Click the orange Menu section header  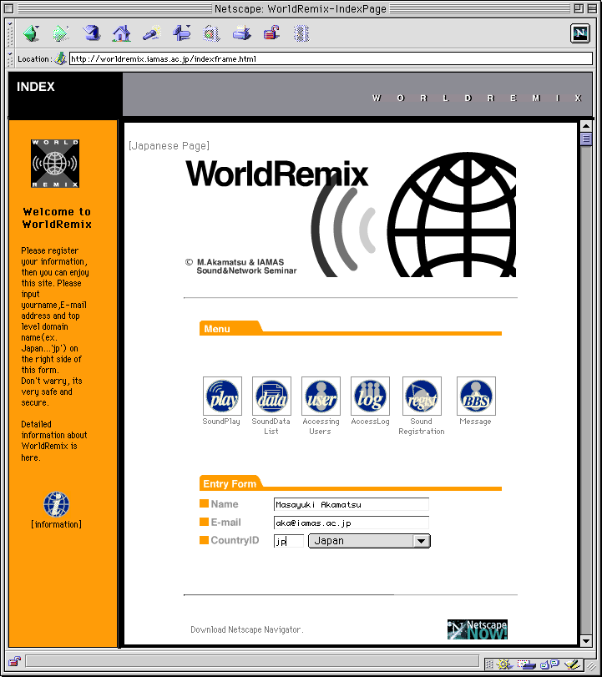pos(350,328)
